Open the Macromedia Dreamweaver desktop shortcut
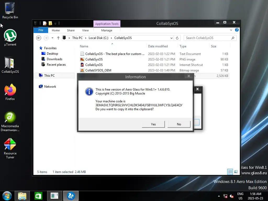Image resolution: width=268 pixels, height=201 pixels. (x=10, y=121)
